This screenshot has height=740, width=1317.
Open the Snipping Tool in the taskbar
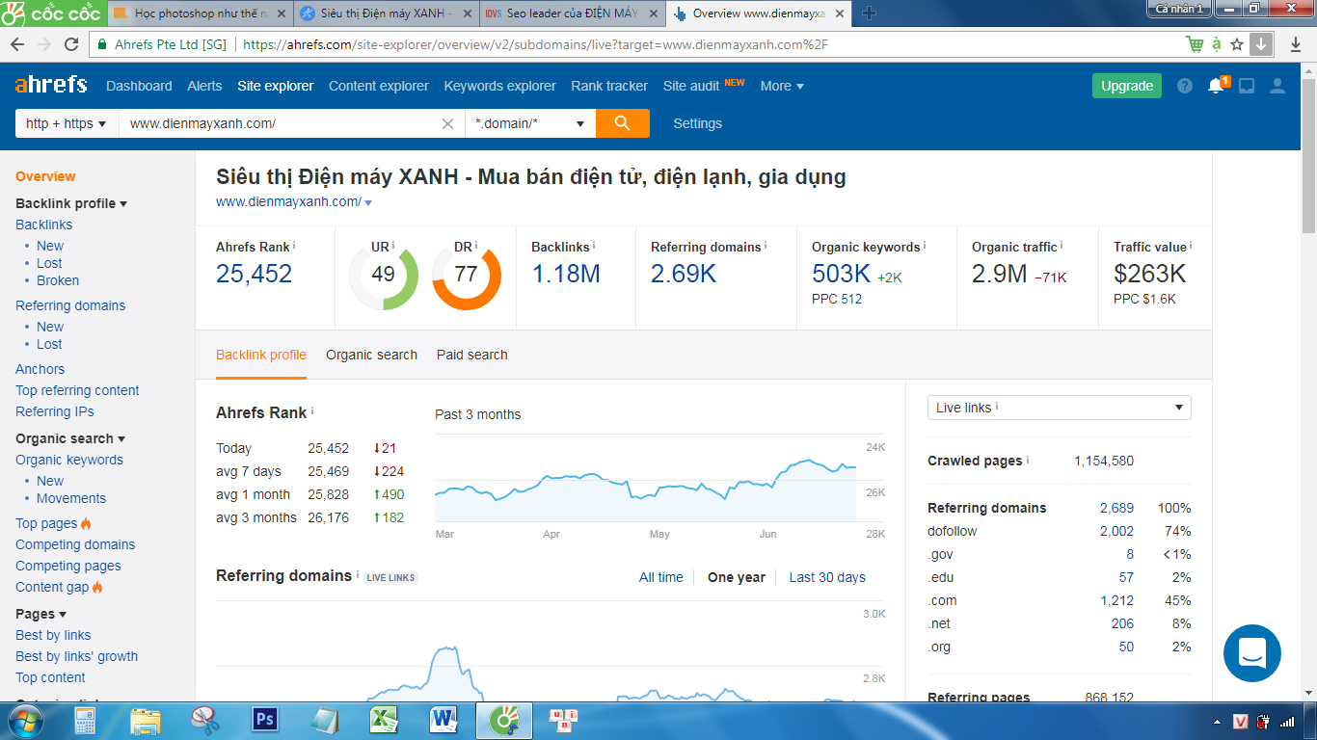(205, 719)
